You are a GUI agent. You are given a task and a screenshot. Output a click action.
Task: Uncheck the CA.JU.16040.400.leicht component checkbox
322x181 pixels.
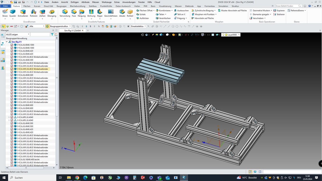click(x=12, y=159)
